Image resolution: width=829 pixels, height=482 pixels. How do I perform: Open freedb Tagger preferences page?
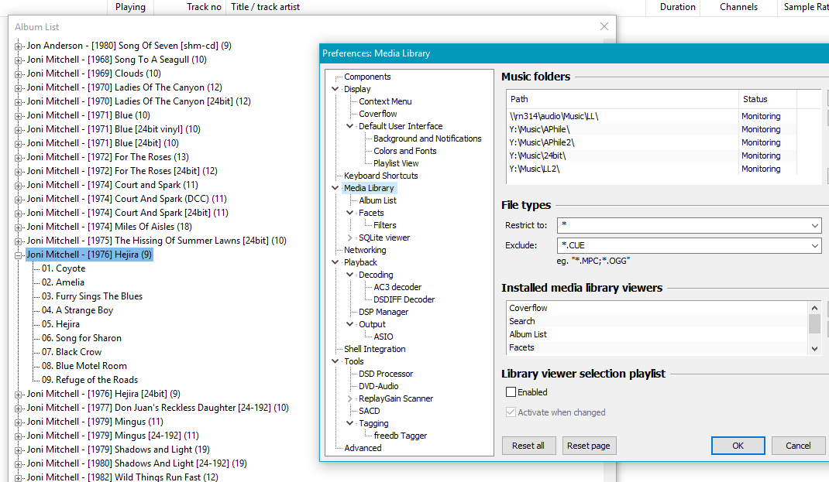401,436
